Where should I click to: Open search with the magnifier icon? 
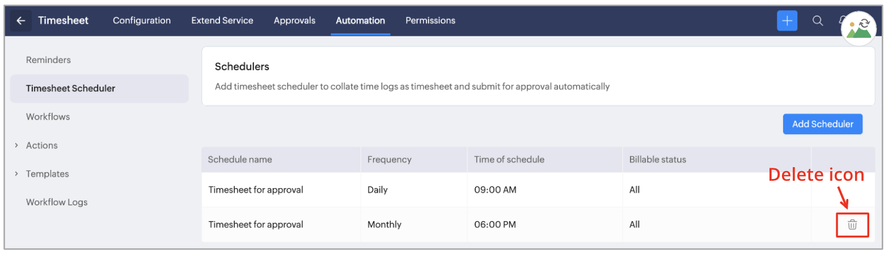click(818, 21)
